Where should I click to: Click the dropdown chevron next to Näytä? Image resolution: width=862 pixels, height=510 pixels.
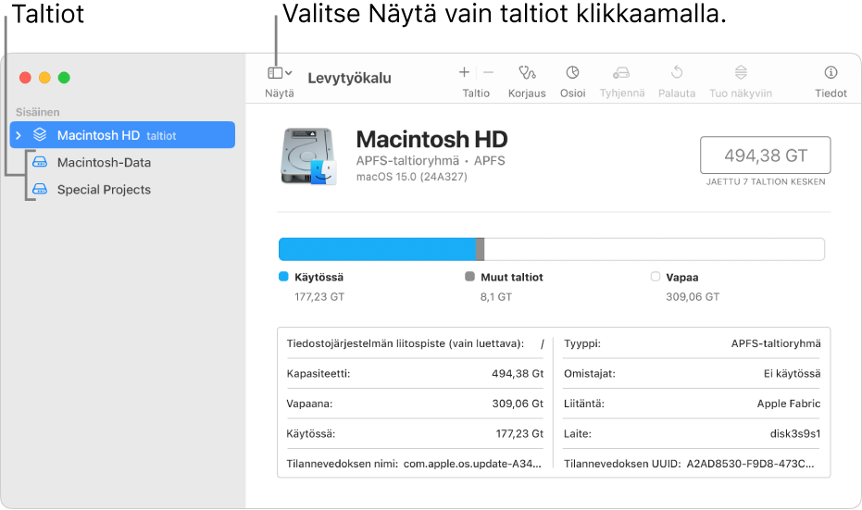click(289, 72)
